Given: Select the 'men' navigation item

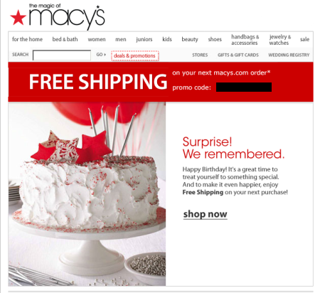Looking at the screenshot, I should tap(121, 39).
